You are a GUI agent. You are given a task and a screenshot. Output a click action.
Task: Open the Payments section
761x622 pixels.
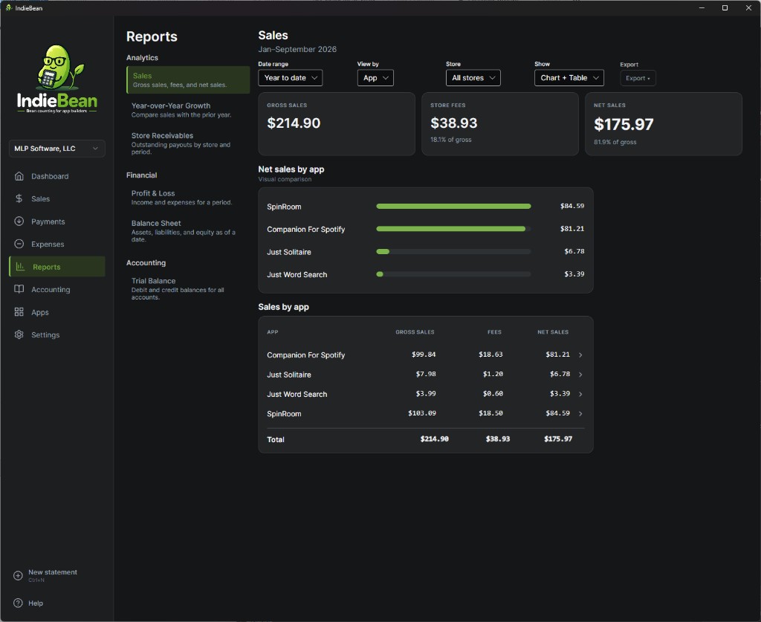(x=56, y=221)
